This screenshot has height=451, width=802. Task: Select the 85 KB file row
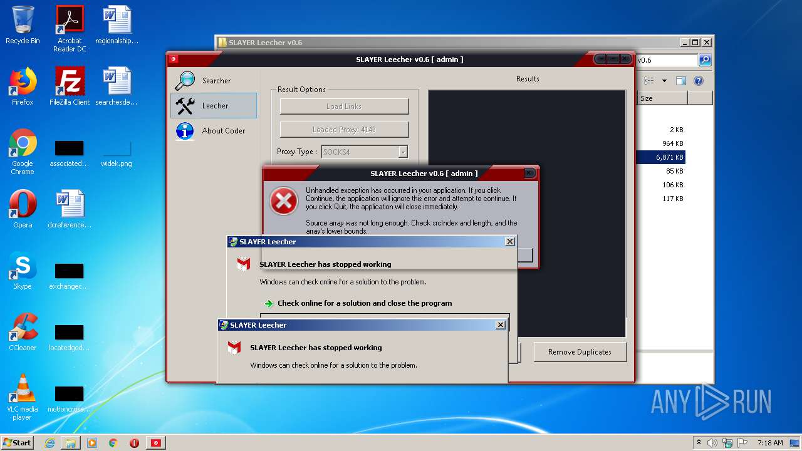tap(660, 171)
